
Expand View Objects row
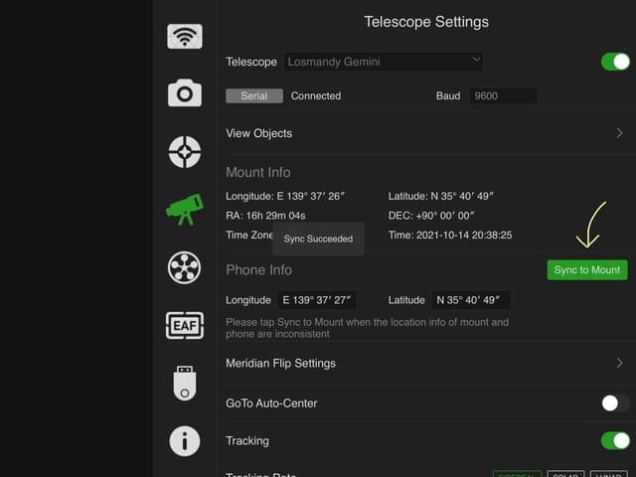(425, 133)
